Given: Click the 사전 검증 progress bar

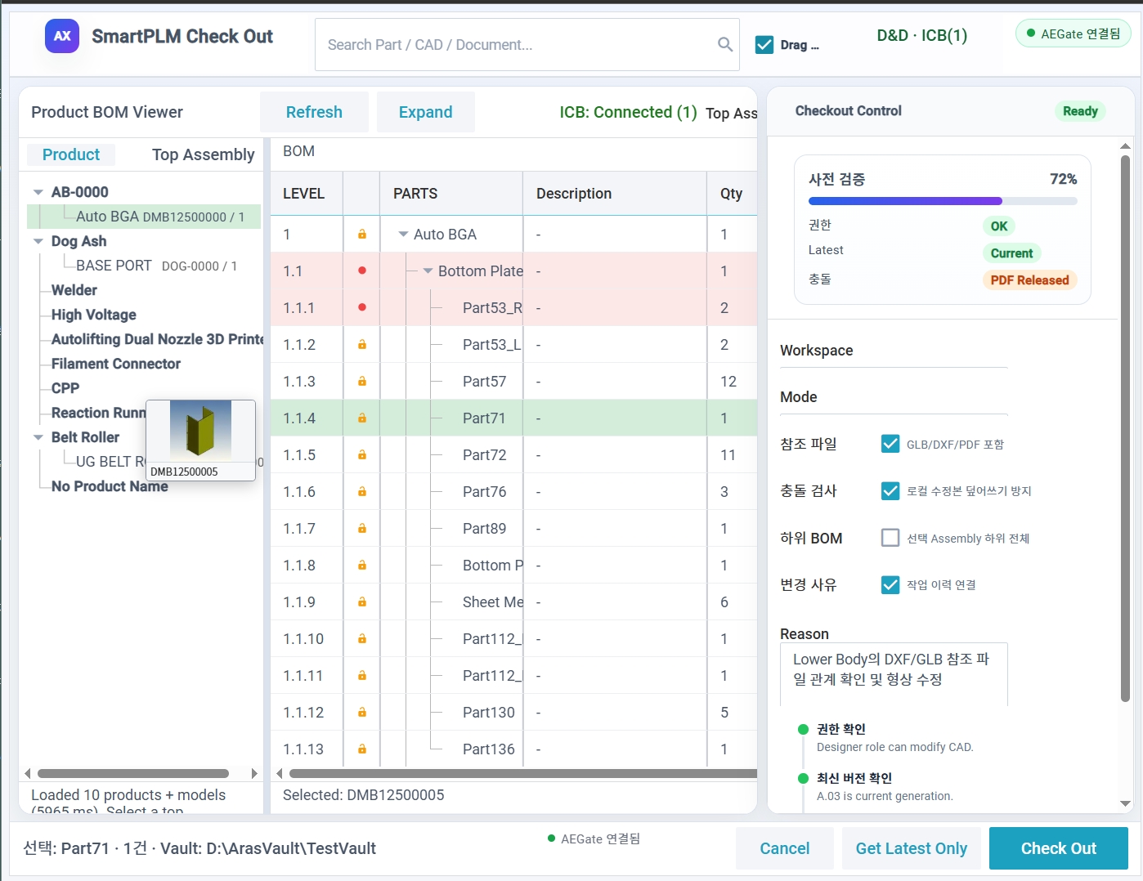Looking at the screenshot, I should coord(943,201).
